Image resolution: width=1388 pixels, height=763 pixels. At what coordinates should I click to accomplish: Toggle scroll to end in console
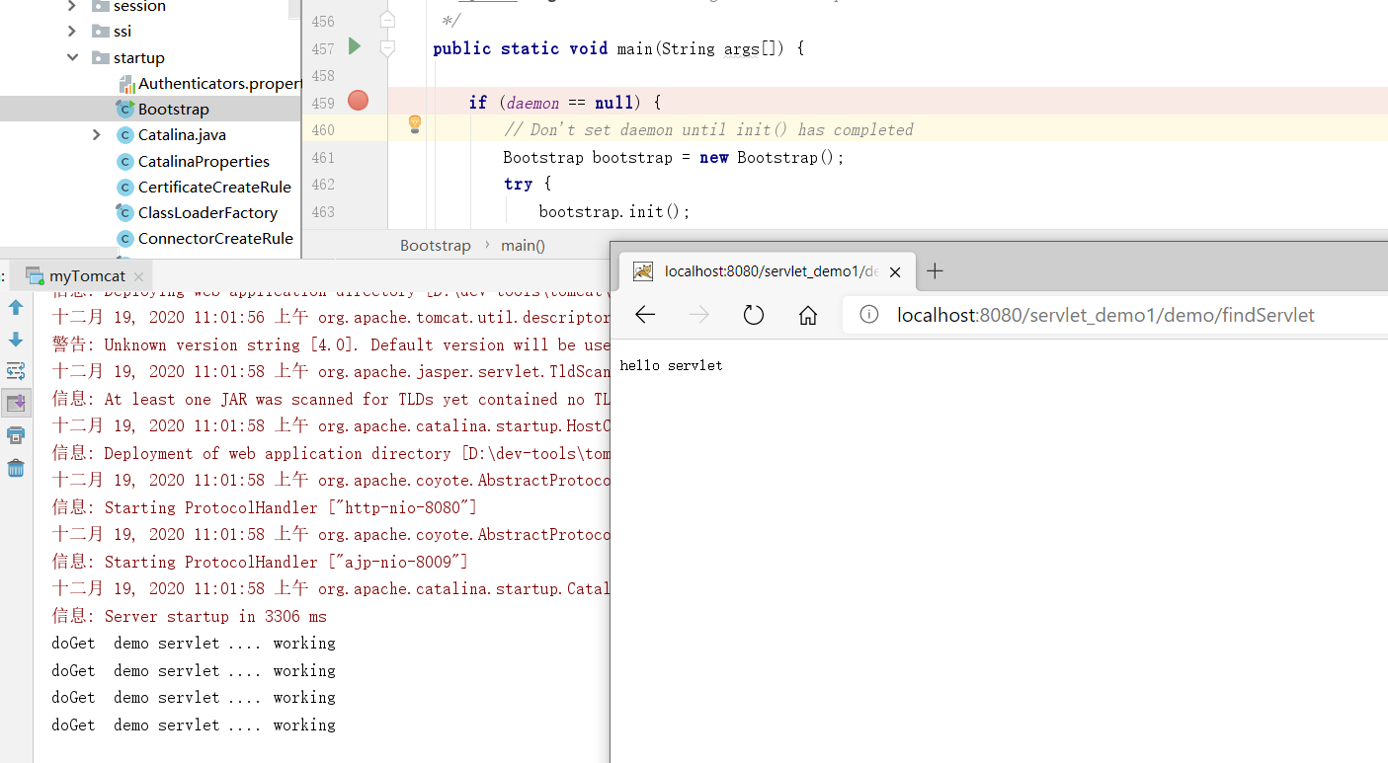click(16, 403)
